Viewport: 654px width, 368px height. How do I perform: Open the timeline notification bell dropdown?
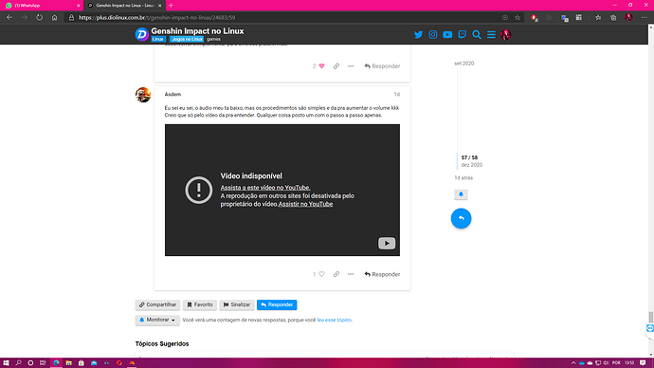coord(461,194)
